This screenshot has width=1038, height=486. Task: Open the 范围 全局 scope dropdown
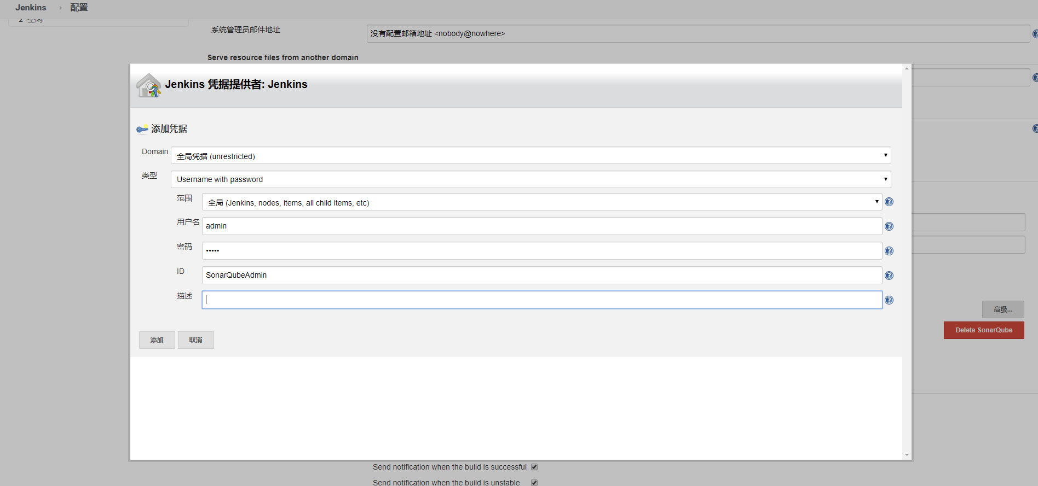[542, 202]
